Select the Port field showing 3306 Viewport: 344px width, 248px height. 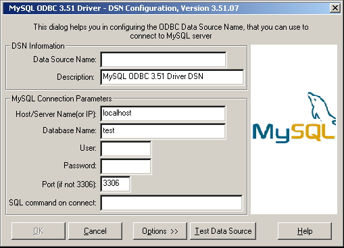[x=116, y=184]
